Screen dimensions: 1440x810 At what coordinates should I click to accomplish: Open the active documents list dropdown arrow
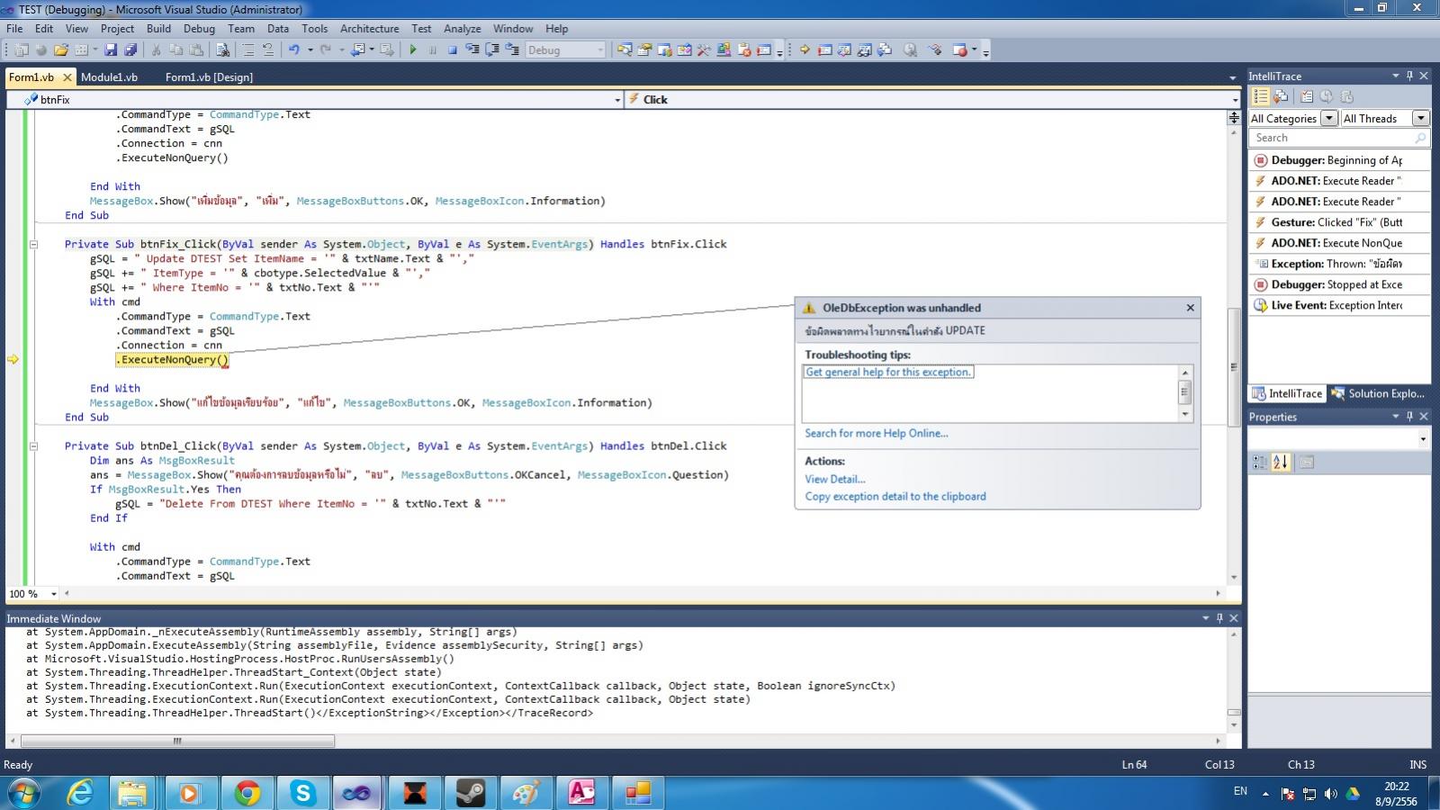[x=1233, y=77]
